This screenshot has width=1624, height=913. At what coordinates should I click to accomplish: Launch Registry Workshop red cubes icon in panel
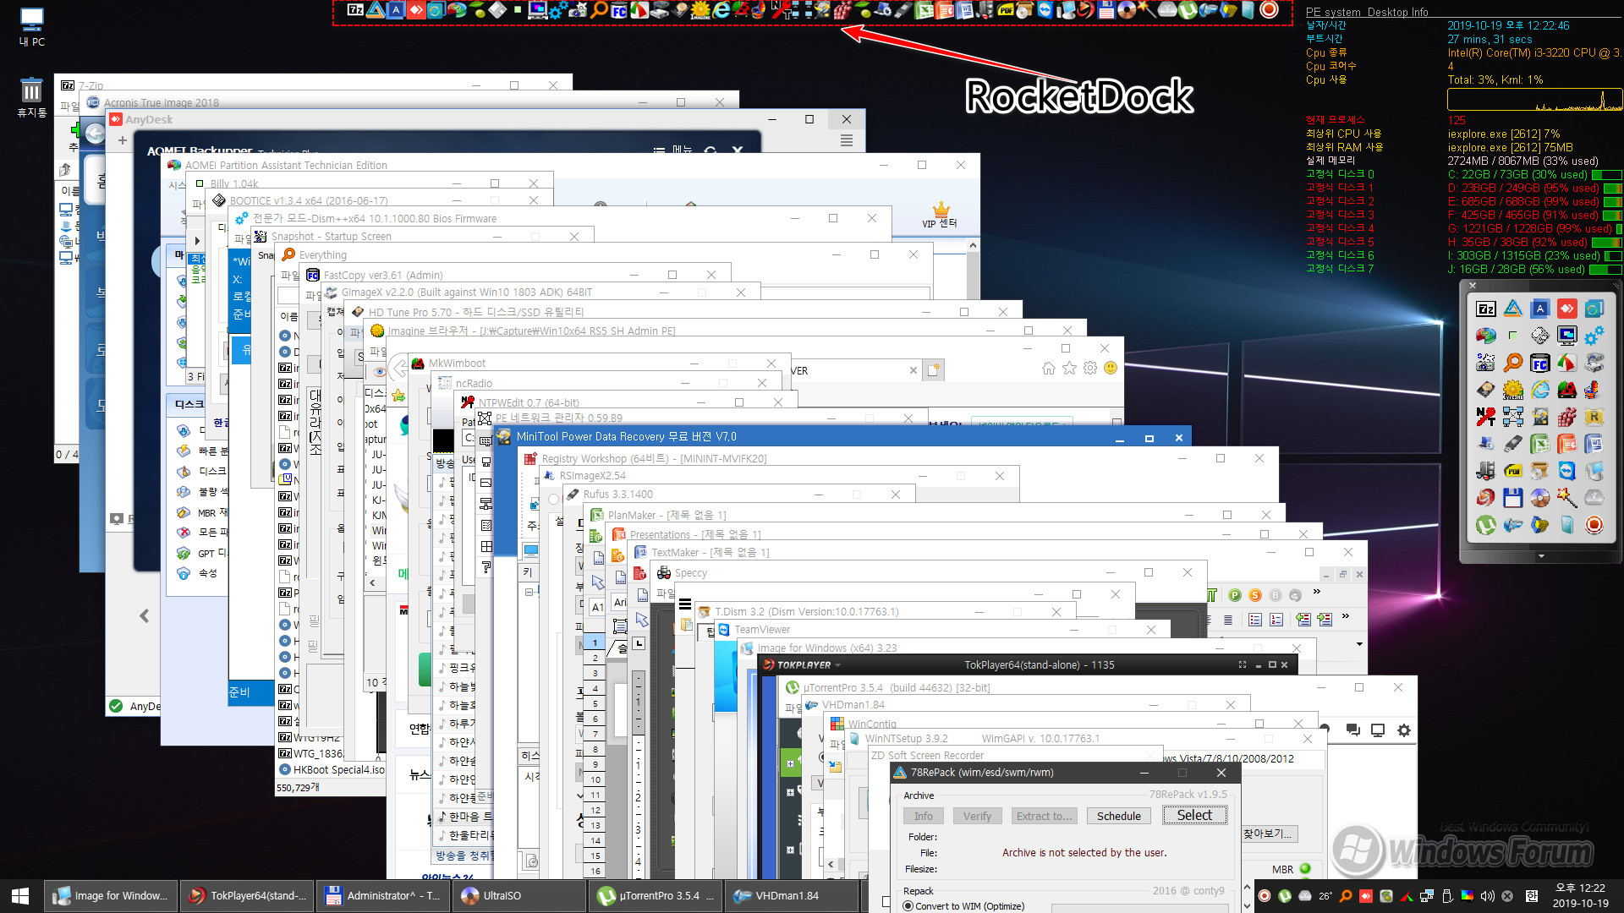[1566, 417]
